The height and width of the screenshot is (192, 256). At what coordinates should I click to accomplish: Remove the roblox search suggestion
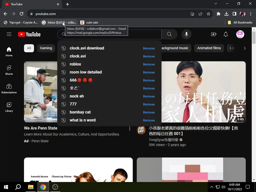149,64
